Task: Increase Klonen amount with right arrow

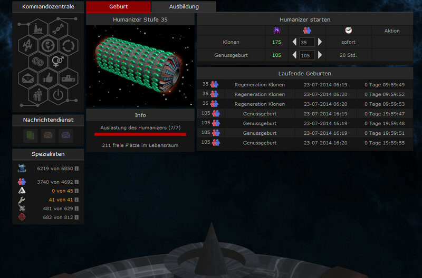Action: 320,42
